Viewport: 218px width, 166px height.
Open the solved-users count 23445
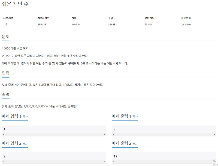(149, 24)
